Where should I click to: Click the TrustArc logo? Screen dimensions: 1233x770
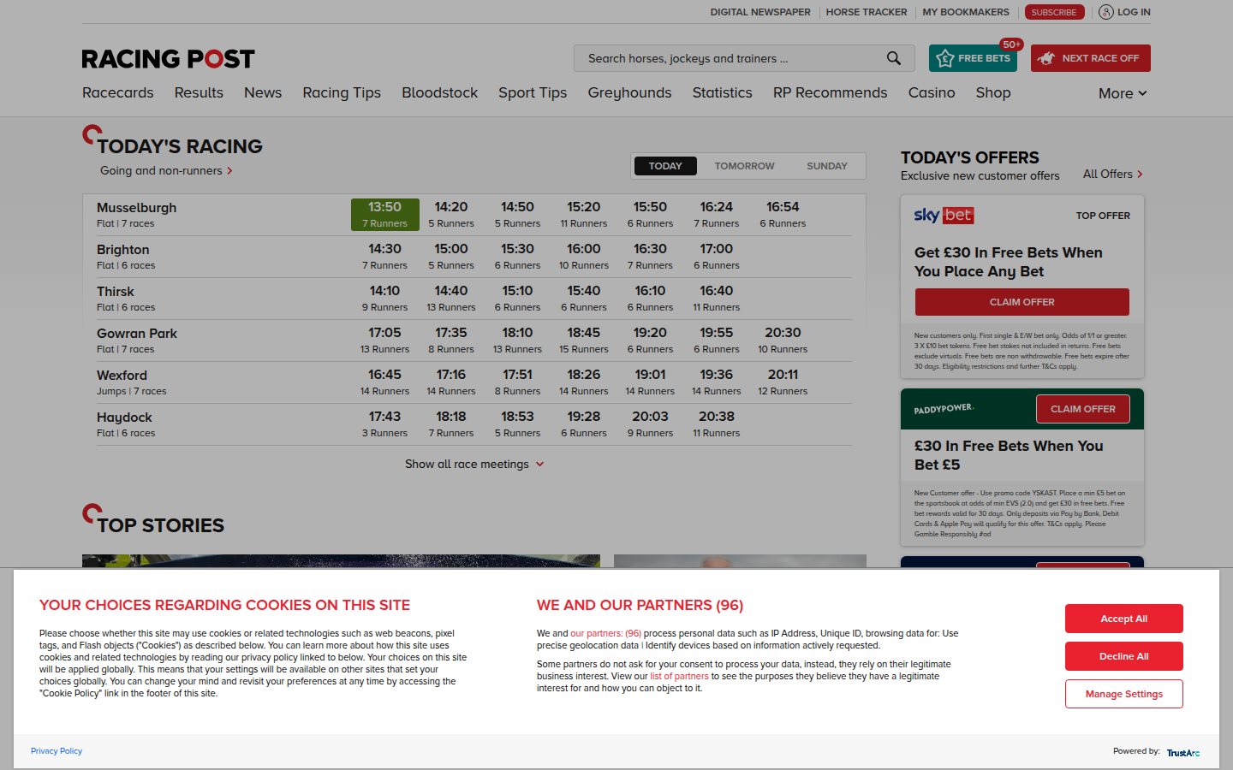[x=1182, y=752]
